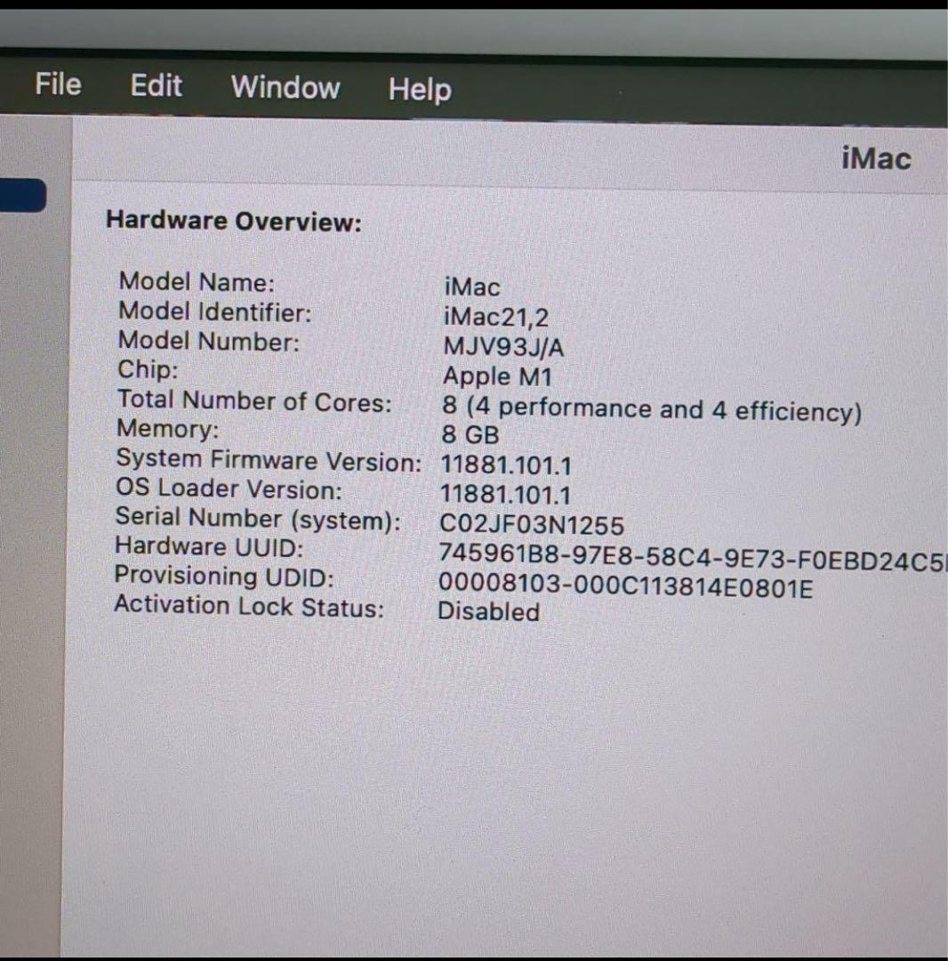
Task: Open the Edit menu
Action: (x=156, y=86)
